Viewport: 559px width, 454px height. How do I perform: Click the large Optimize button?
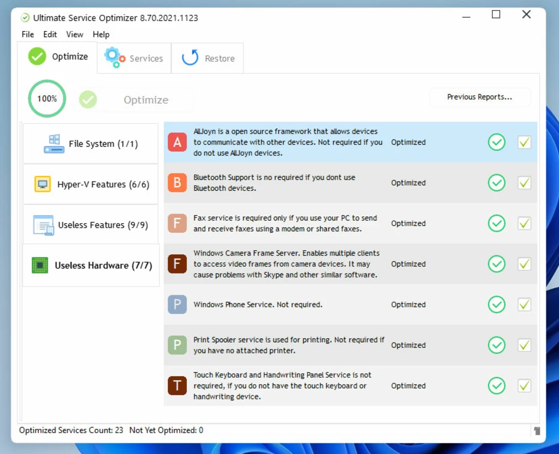(x=134, y=100)
